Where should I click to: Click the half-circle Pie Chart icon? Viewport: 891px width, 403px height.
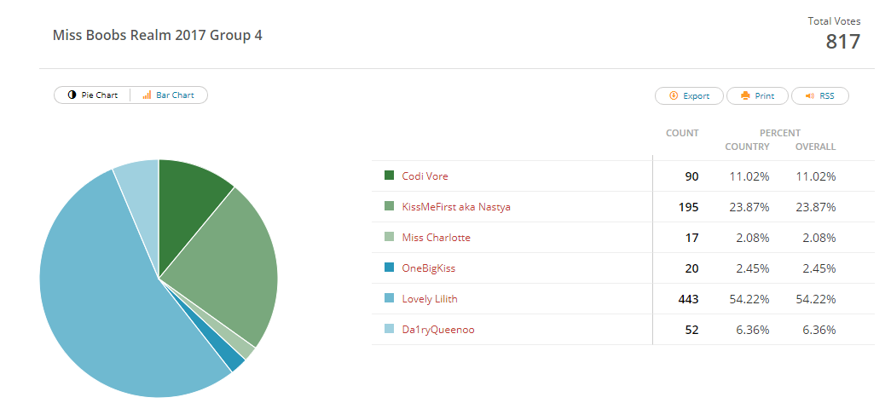pos(72,95)
